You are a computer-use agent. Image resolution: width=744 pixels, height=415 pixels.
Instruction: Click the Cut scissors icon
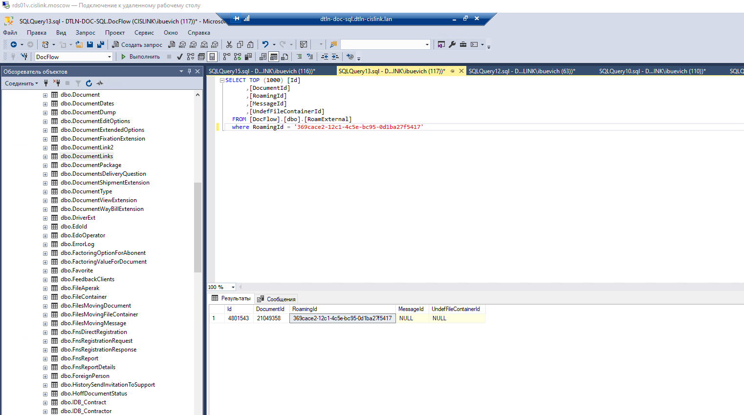(229, 44)
